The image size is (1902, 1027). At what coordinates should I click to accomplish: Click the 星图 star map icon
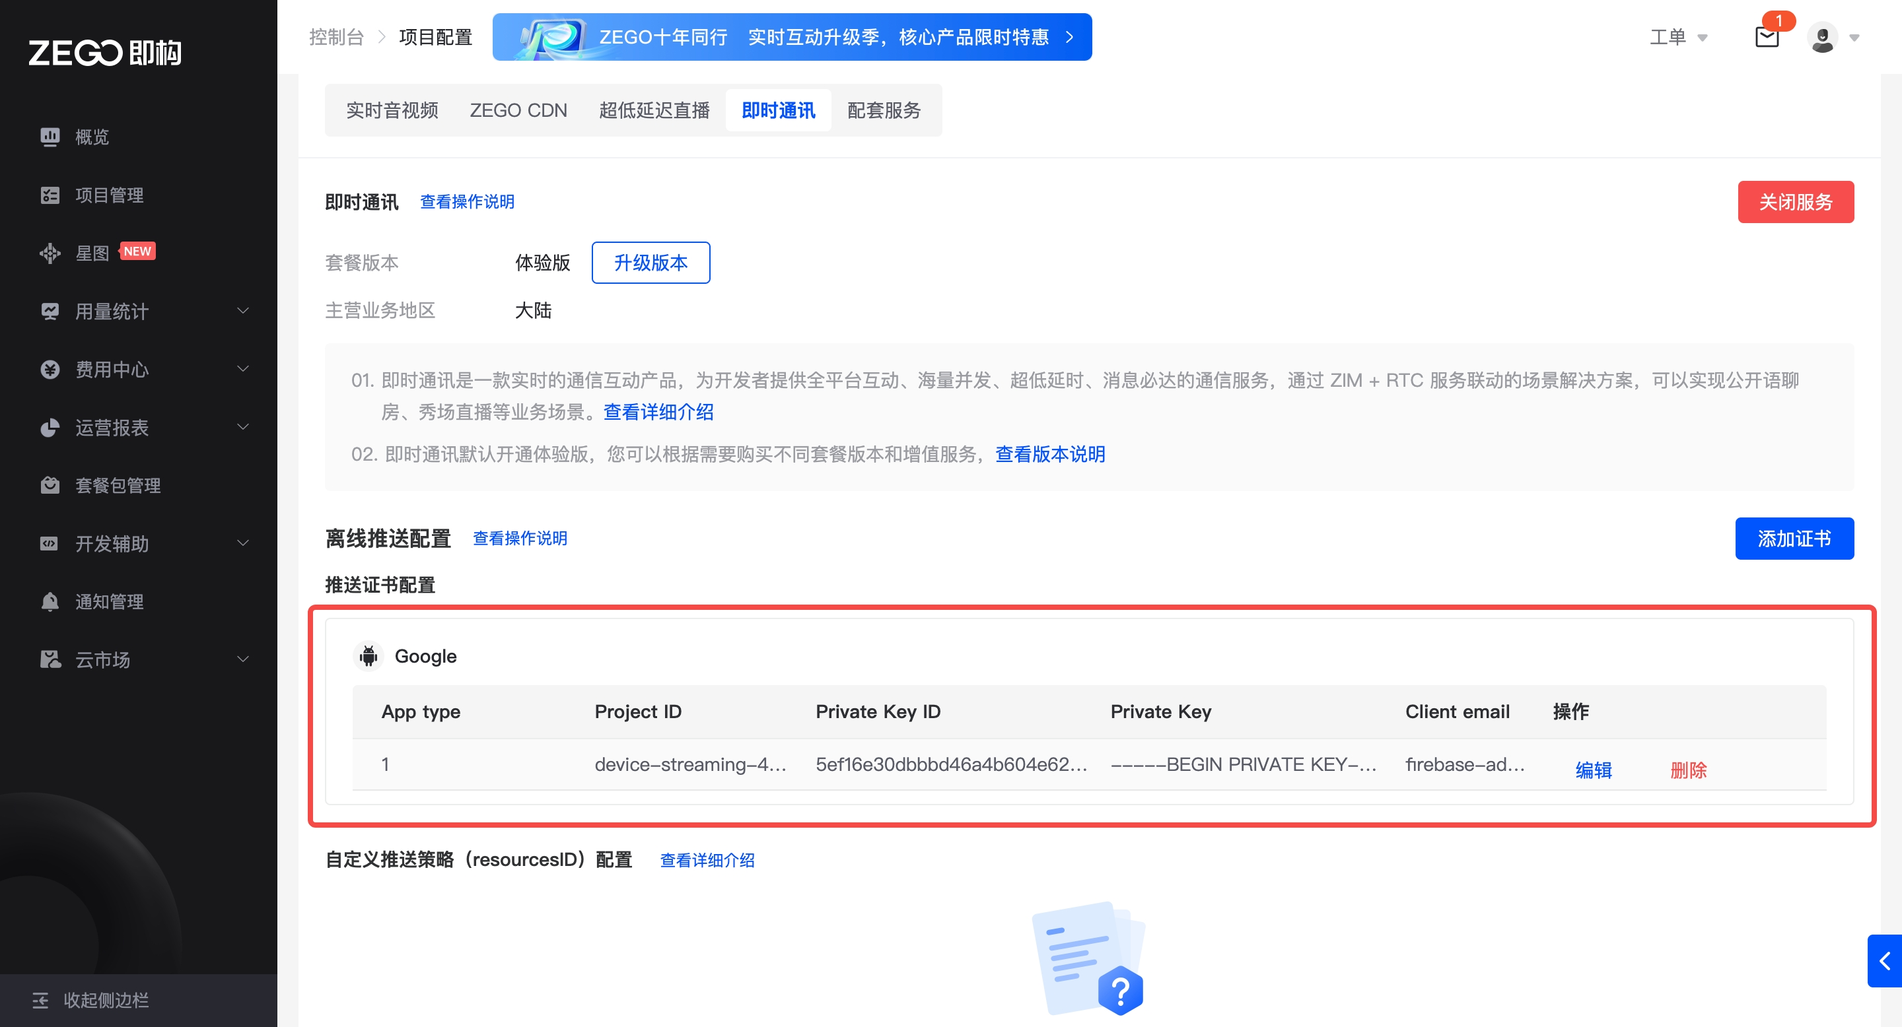[x=50, y=253]
